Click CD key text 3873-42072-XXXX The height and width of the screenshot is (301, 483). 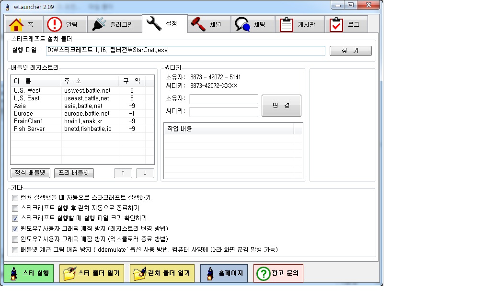pos(214,86)
